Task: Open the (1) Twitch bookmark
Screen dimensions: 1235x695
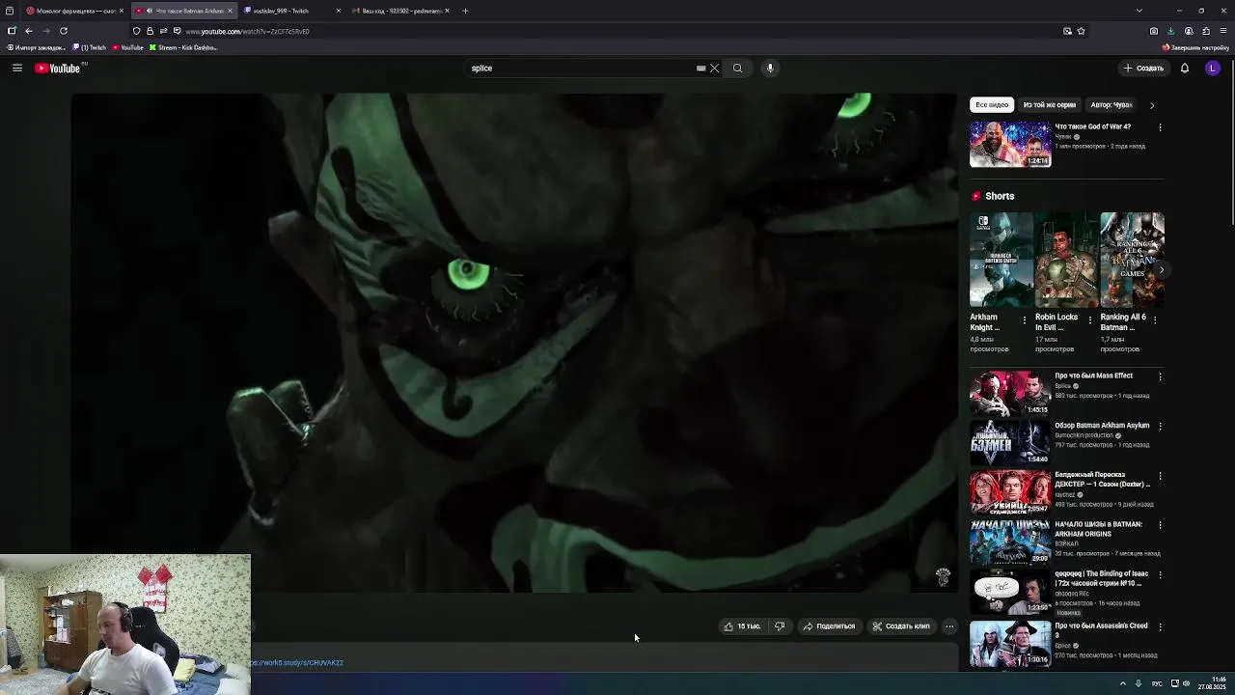Action: (x=89, y=47)
